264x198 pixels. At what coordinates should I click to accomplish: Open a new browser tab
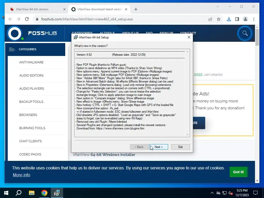[x=136, y=10]
